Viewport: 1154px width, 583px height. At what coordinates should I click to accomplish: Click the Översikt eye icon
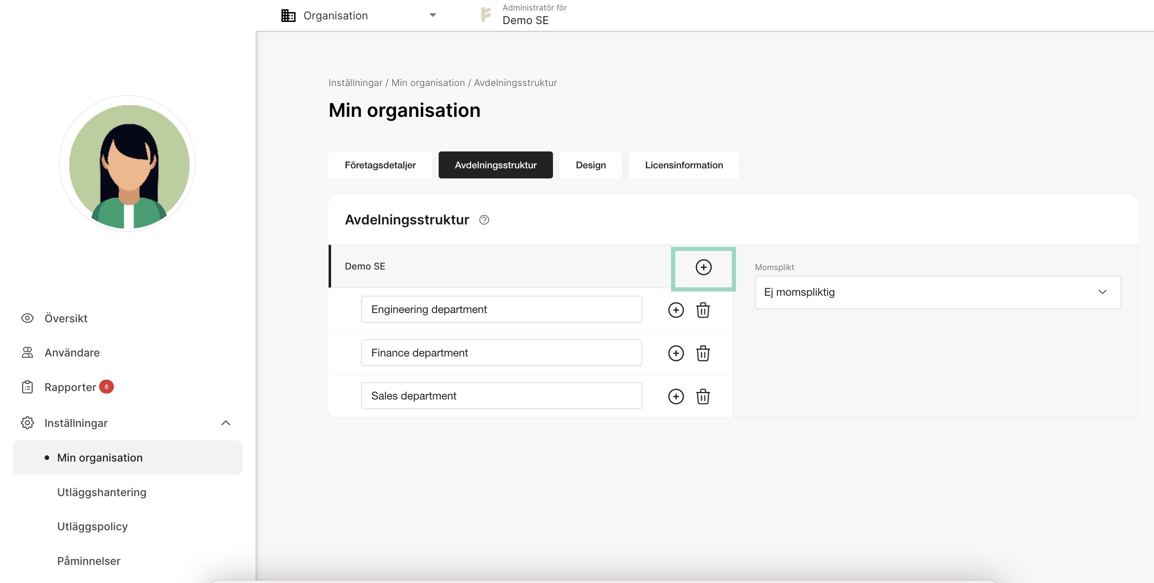(27, 318)
